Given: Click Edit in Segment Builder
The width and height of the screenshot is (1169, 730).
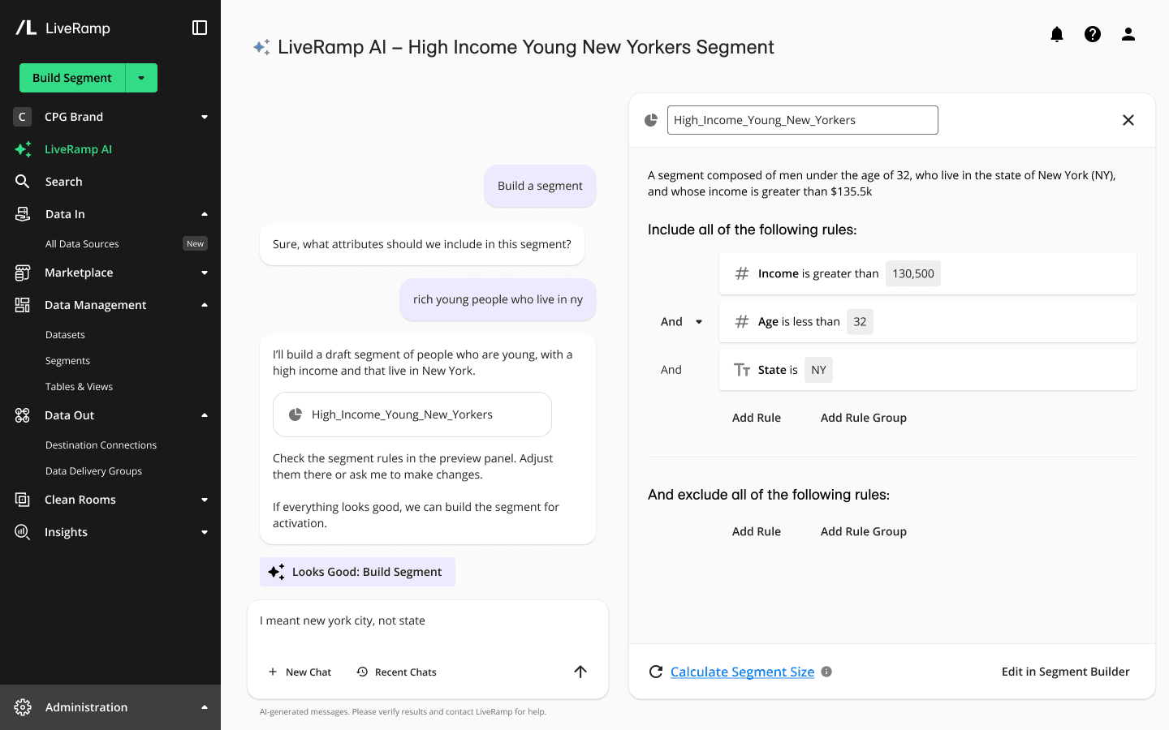Looking at the screenshot, I should point(1065,672).
